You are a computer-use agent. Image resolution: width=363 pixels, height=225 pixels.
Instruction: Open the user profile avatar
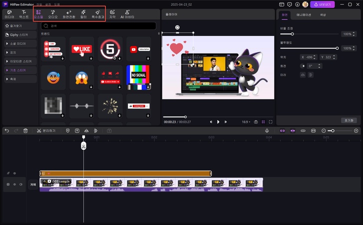[305, 4]
